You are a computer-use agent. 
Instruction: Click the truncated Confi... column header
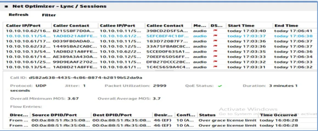click(186, 115)
